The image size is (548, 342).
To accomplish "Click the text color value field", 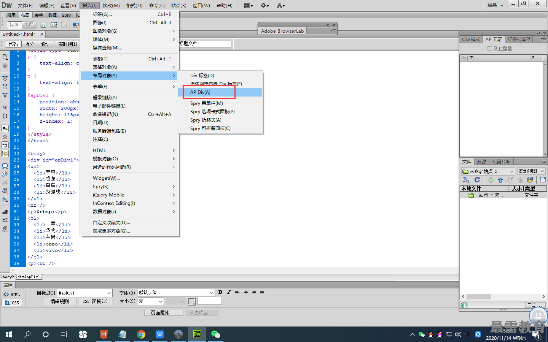I will point(210,301).
